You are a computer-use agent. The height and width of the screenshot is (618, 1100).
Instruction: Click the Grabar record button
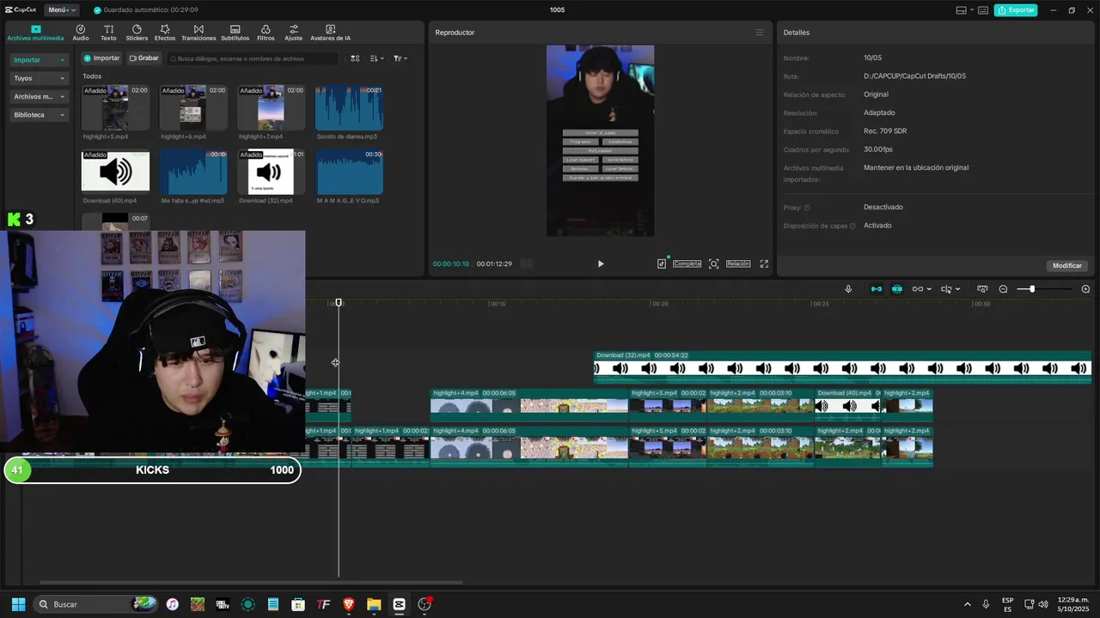pos(144,58)
